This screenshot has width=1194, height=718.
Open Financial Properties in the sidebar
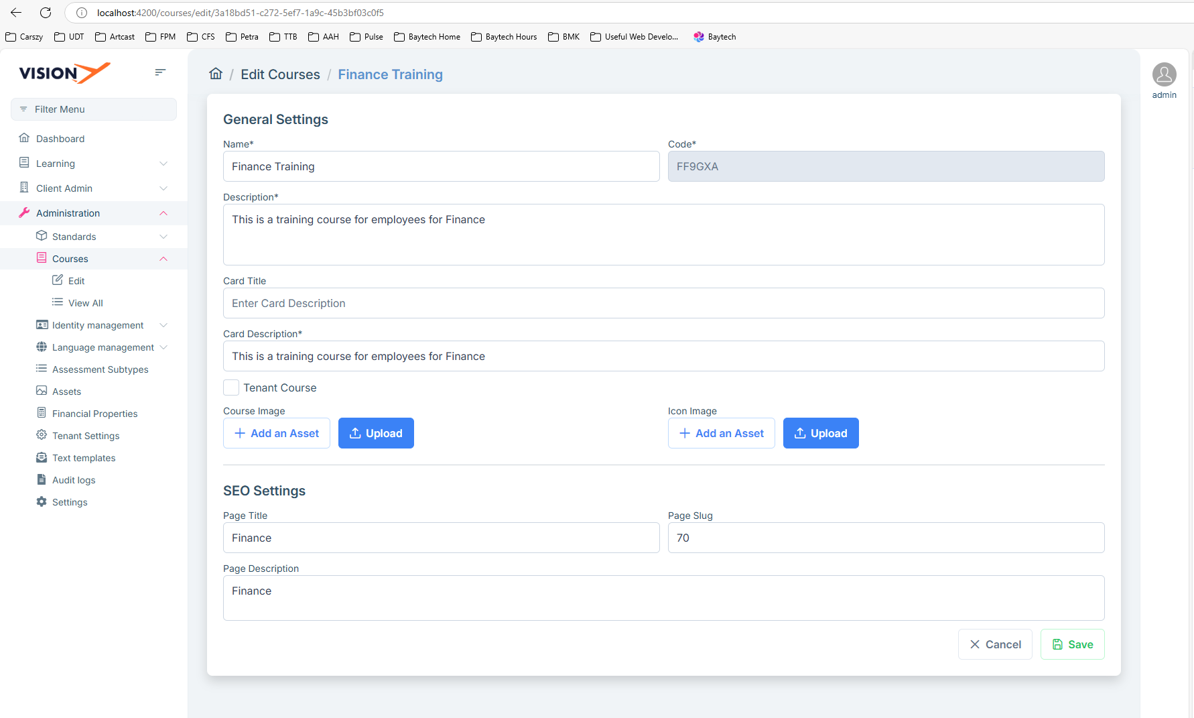click(94, 414)
